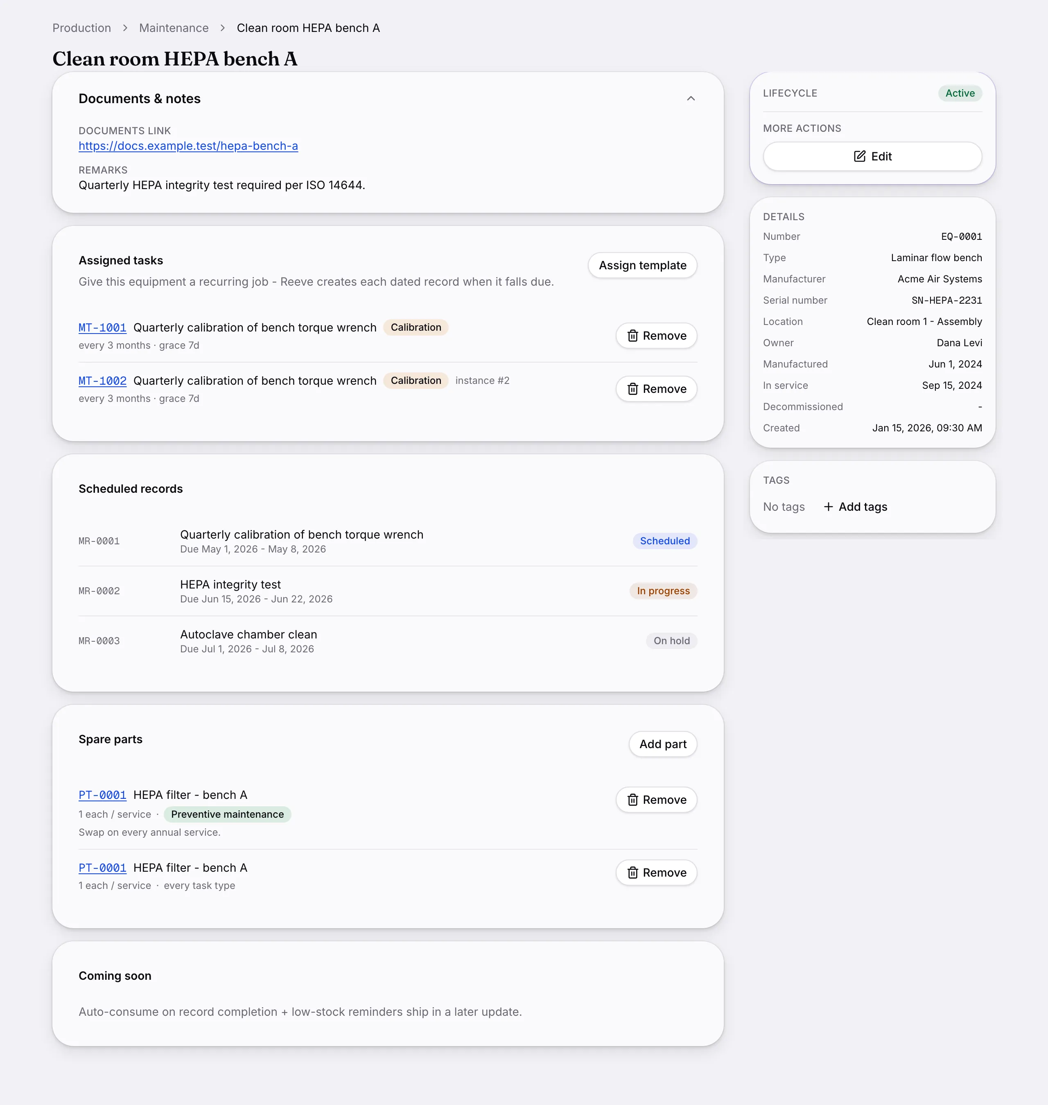Click the Assign template button
1048x1105 pixels.
642,265
